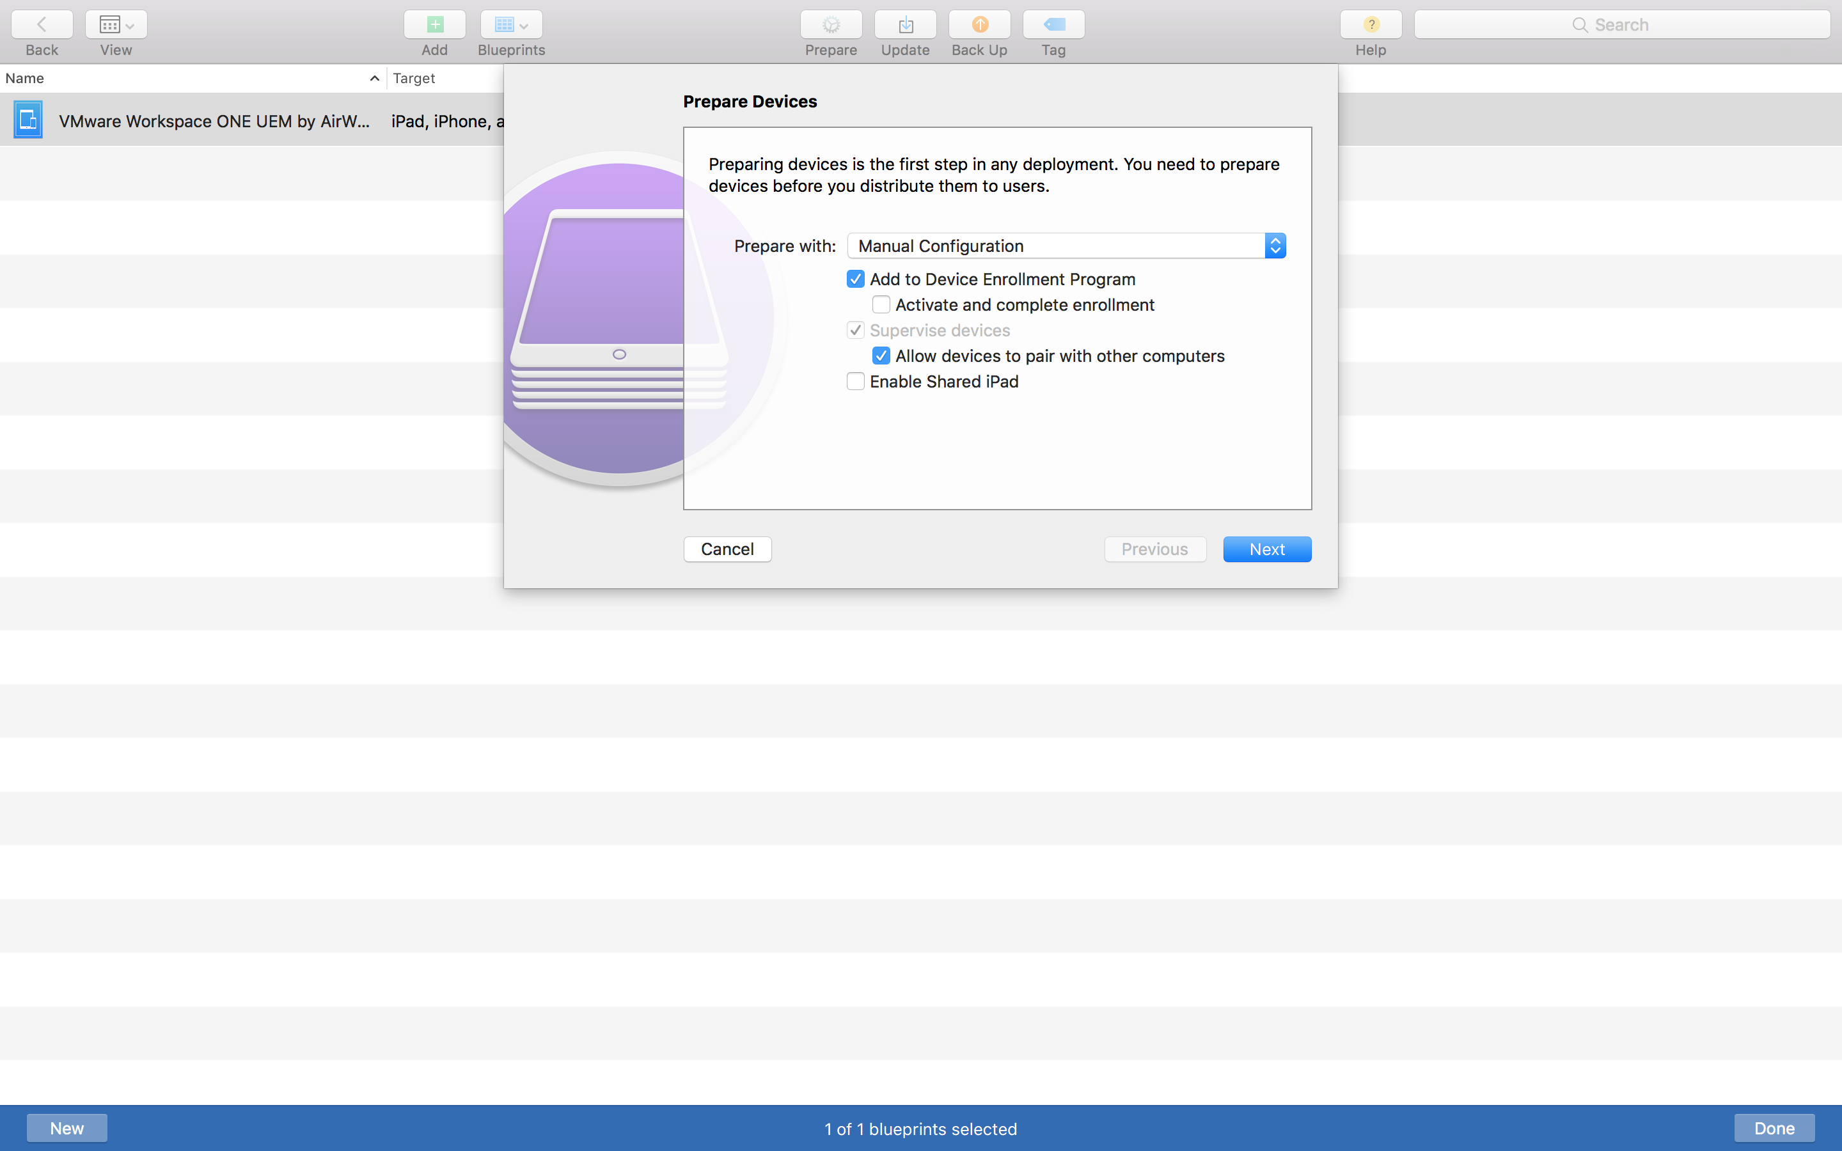Image resolution: width=1842 pixels, height=1151 pixels.
Task: Open the Blueprints toolbar menu
Action: [x=511, y=24]
